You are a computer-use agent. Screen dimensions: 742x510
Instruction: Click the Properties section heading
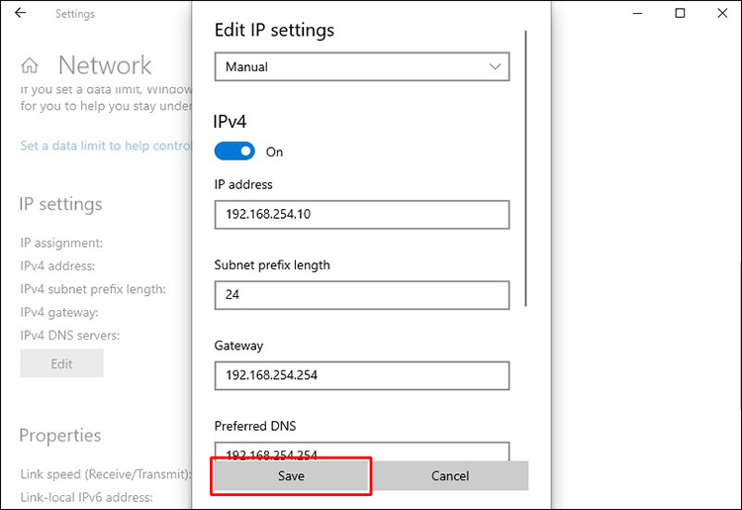pos(59,436)
